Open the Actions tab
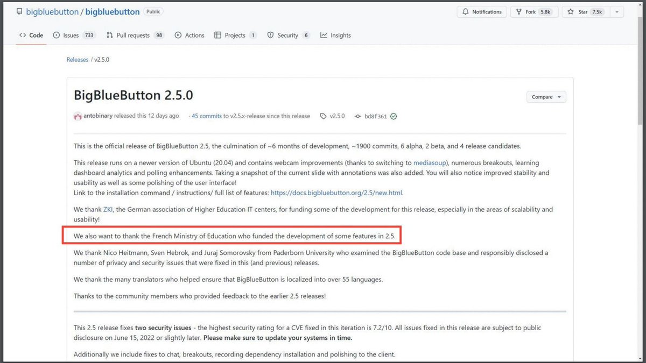Screen dimensions: 646x363 [x=189, y=35]
